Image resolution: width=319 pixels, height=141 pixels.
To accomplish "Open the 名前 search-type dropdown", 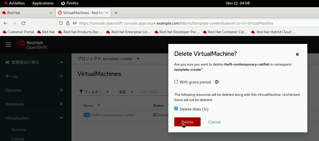I will (127, 92).
